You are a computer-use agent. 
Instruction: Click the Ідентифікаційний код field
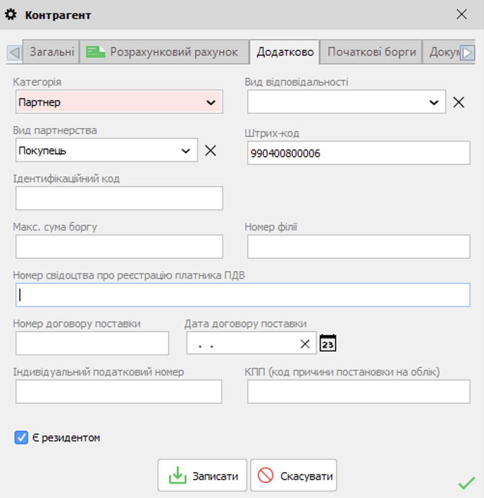(119, 199)
